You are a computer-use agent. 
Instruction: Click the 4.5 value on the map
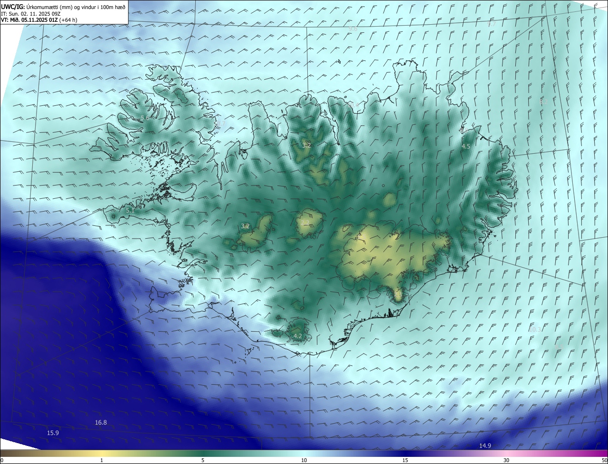click(466, 147)
